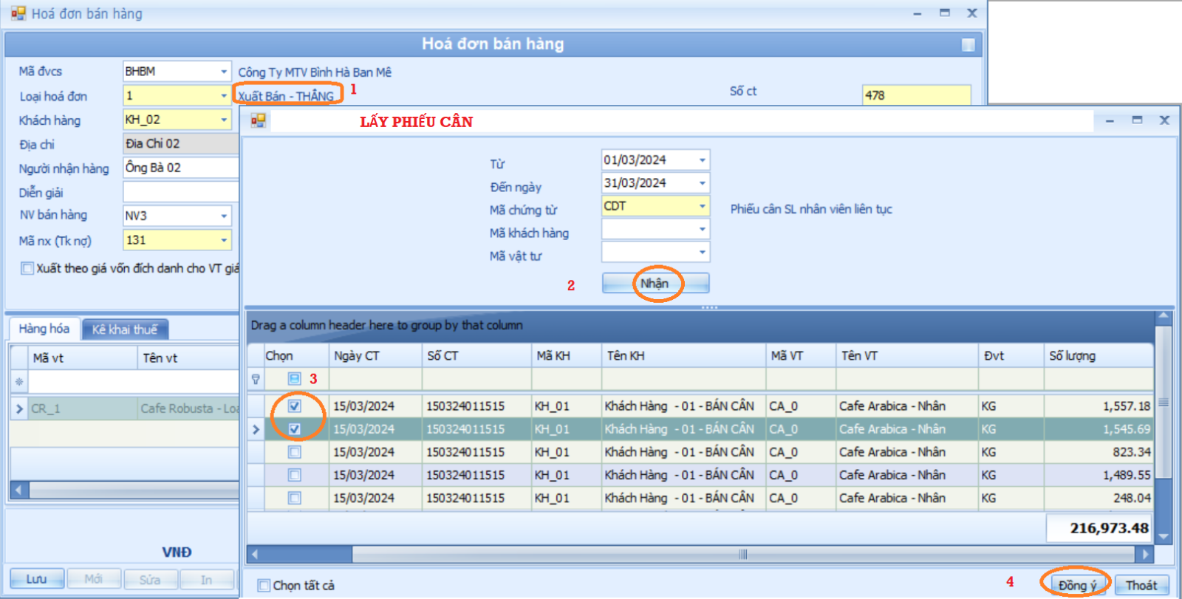The image size is (1182, 599).
Task: Enable Chọn tất cả checkbox
Action: (x=264, y=586)
